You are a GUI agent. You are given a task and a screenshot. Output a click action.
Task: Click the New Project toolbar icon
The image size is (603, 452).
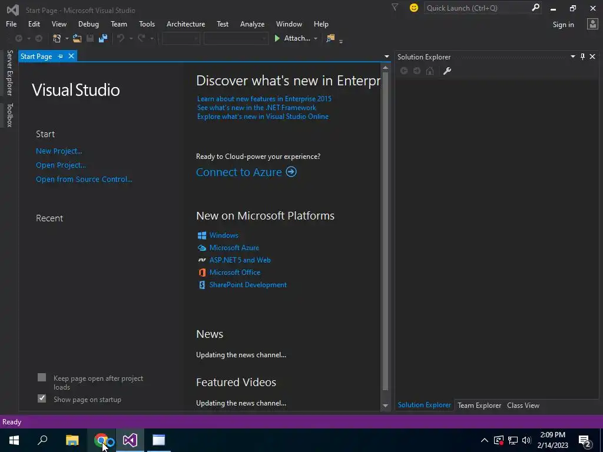pos(57,38)
